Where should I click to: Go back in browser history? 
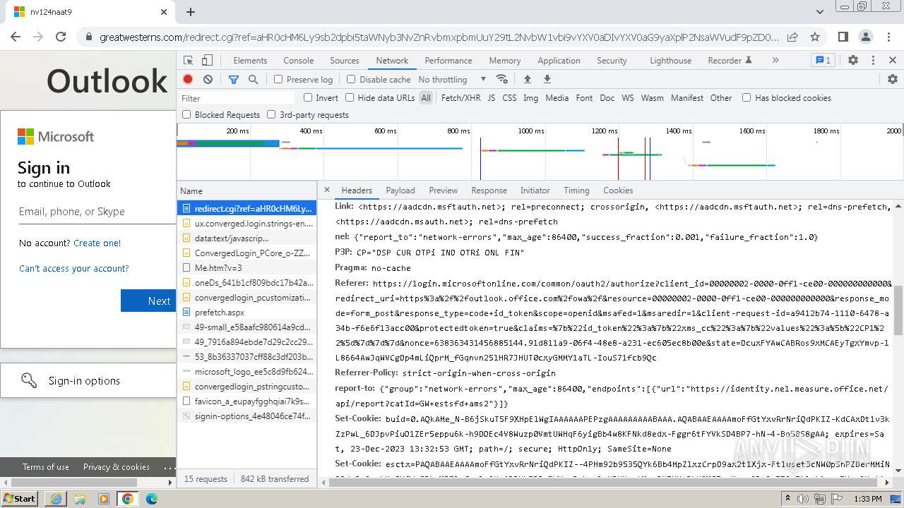click(x=16, y=37)
